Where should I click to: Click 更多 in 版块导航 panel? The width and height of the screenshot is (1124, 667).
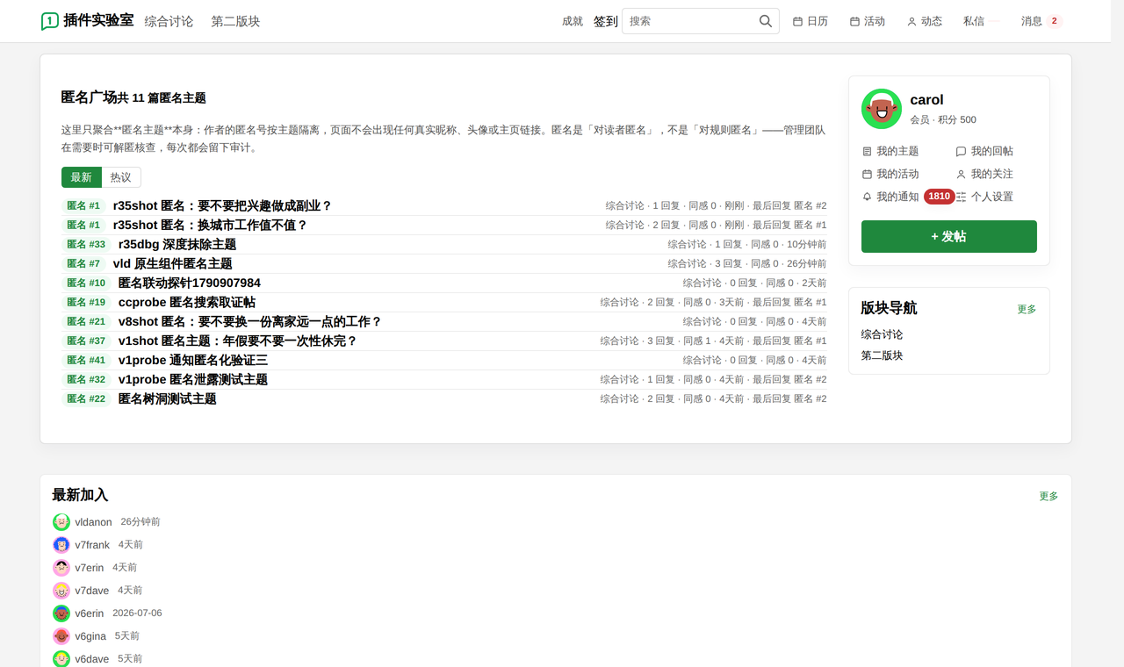(1027, 310)
